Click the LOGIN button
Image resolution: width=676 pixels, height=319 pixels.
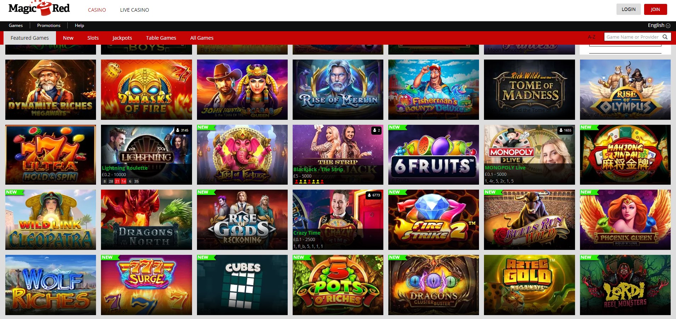[x=629, y=10]
